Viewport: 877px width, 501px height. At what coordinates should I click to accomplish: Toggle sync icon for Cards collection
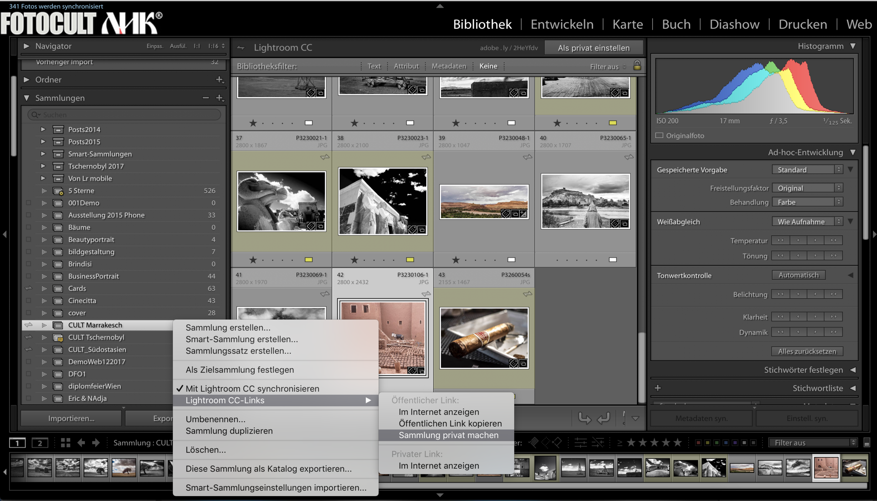28,288
